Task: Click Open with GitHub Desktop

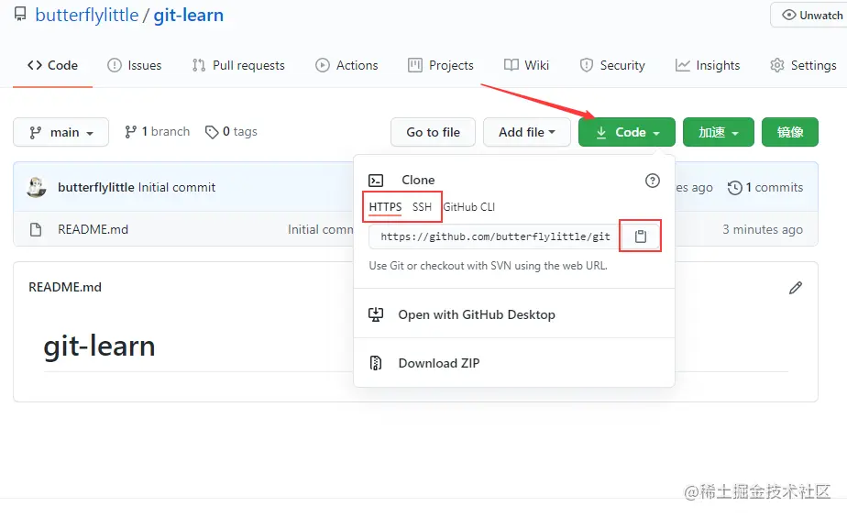Action: (x=513, y=314)
